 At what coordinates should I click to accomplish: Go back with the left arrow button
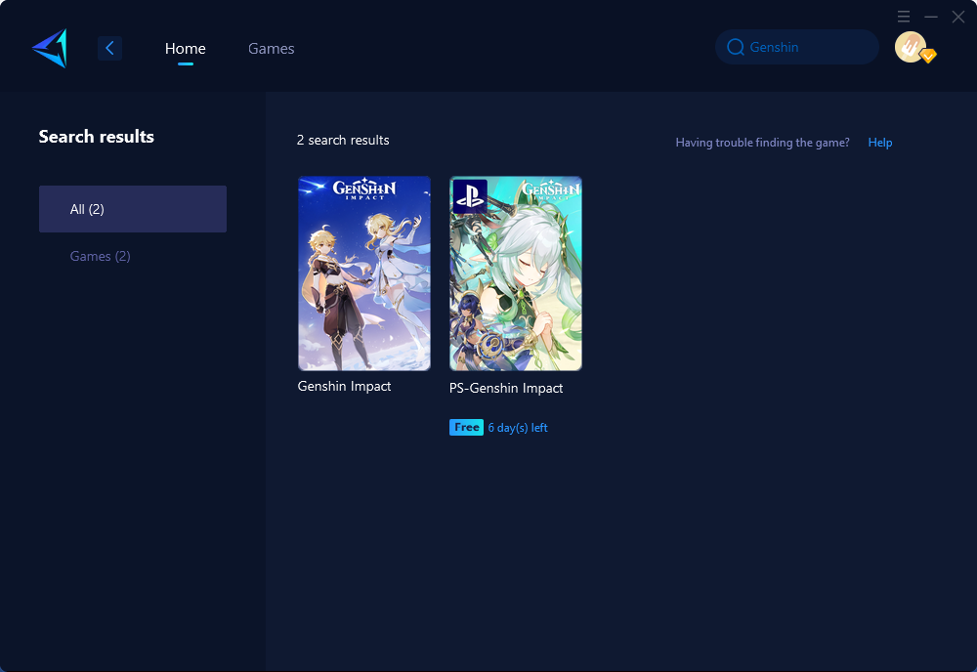tap(109, 48)
